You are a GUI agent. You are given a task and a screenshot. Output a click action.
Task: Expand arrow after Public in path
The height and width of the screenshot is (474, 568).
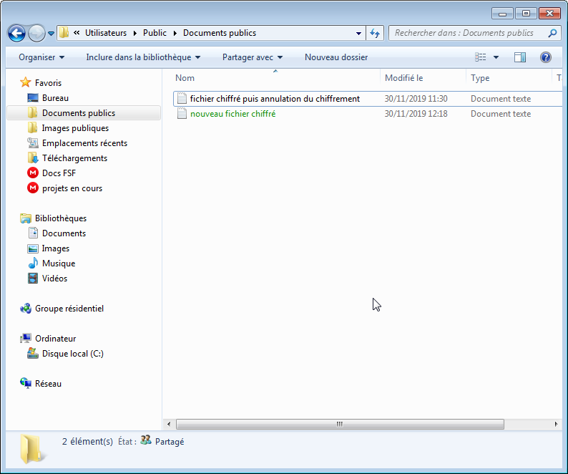click(x=175, y=33)
